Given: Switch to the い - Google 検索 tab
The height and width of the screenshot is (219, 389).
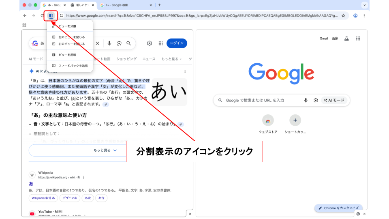Looking at the screenshot, I should pyautogui.click(x=126, y=5).
